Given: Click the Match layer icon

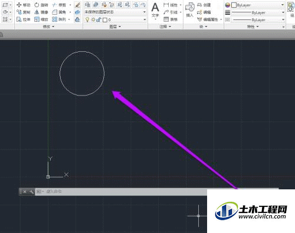Looking at the screenshot, I should [x=104, y=5].
